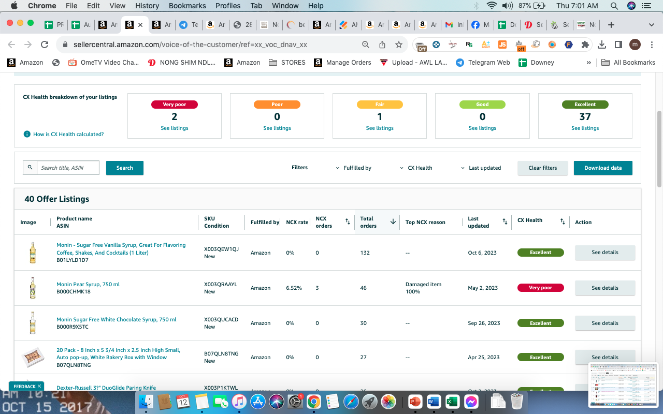This screenshot has width=663, height=414.
Task: Click the AMZScout A+ extension icon
Action: tap(486, 45)
